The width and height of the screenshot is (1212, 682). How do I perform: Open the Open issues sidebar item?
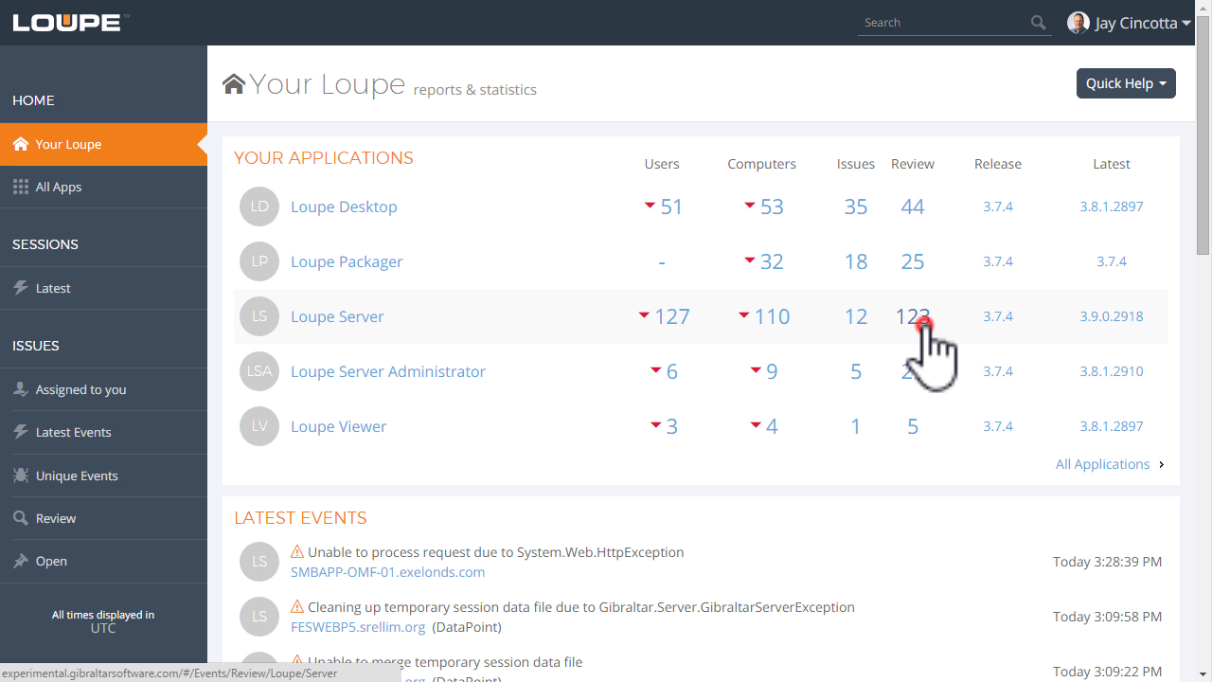click(x=103, y=561)
